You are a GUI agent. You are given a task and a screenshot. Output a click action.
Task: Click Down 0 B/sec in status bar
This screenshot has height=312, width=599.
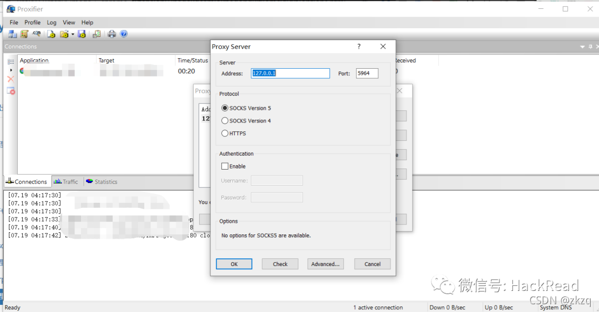coord(448,308)
